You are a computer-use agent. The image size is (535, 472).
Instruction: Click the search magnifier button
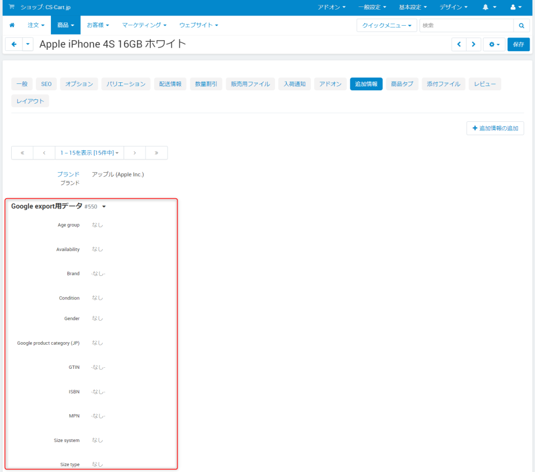click(521, 25)
